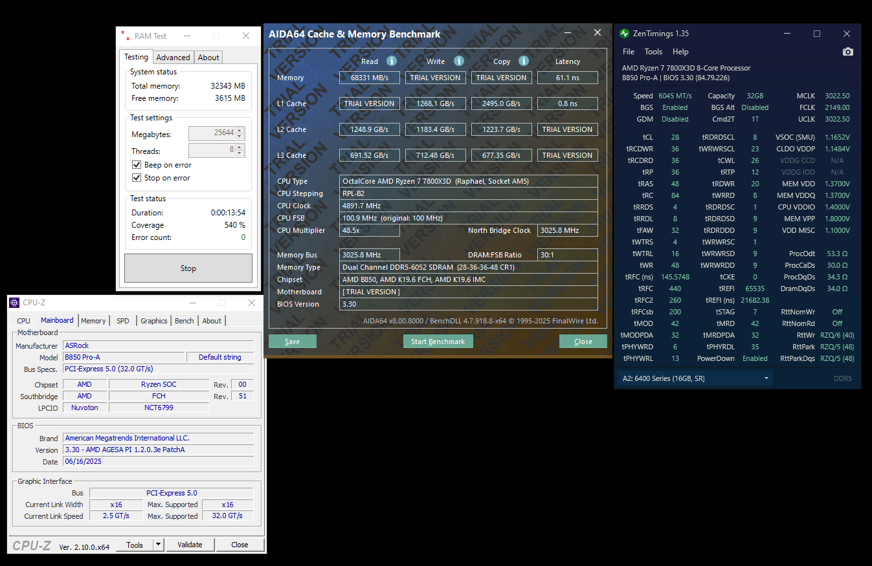Click Close button in AIDA64 benchmark
The image size is (872, 566).
coord(583,342)
